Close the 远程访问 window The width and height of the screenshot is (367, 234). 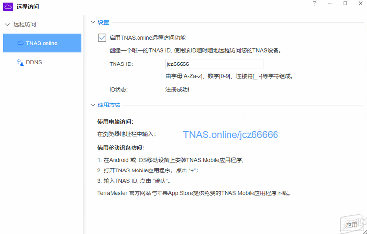click(360, 4)
